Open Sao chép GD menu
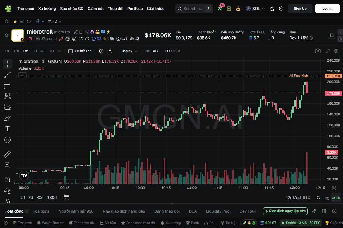The width and height of the screenshot is (343, 228). 72,9
